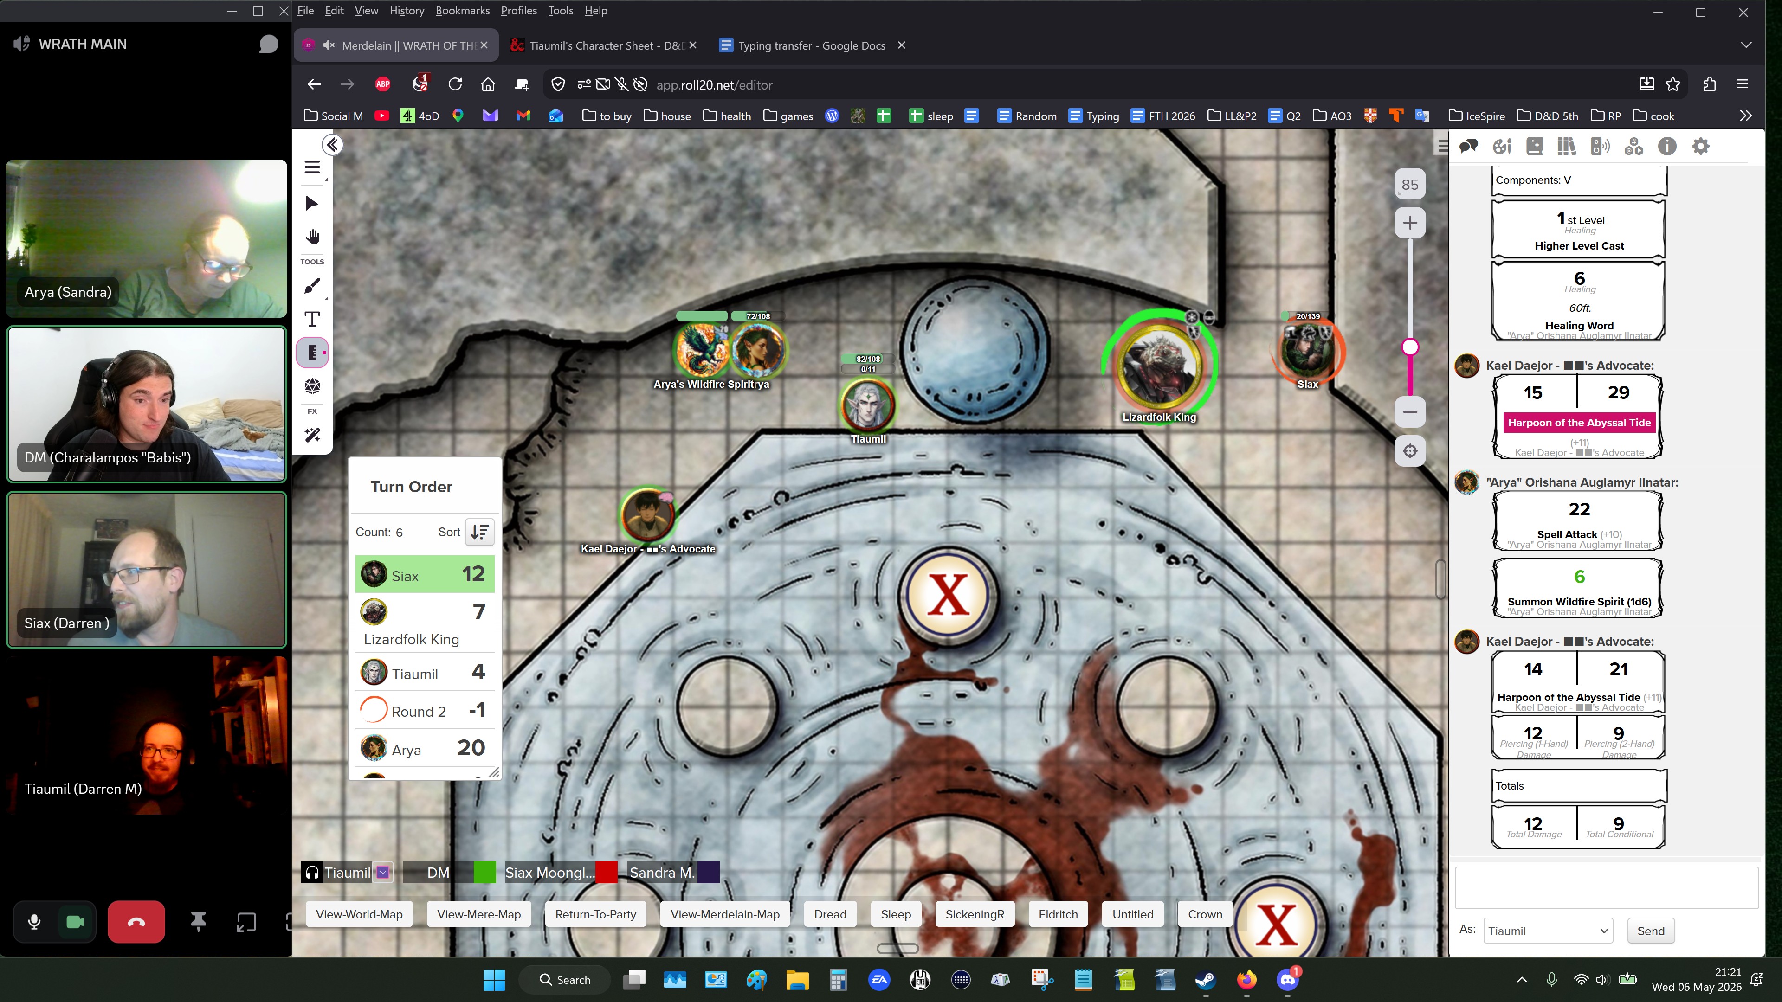Click the AdBlock Plus extension icon
The height and width of the screenshot is (1002, 1782).
[382, 84]
